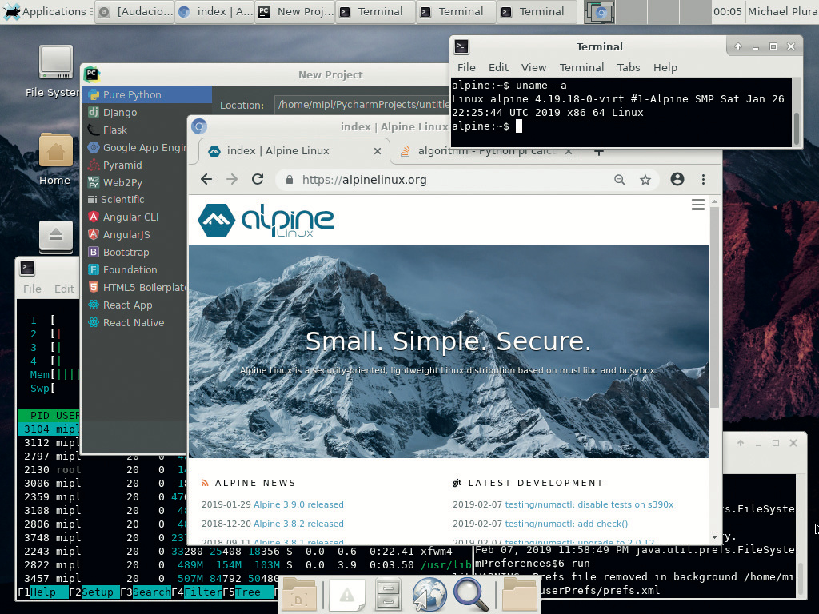Image resolution: width=819 pixels, height=614 pixels.
Task: Select htop process row 3112
Action: tap(49, 443)
